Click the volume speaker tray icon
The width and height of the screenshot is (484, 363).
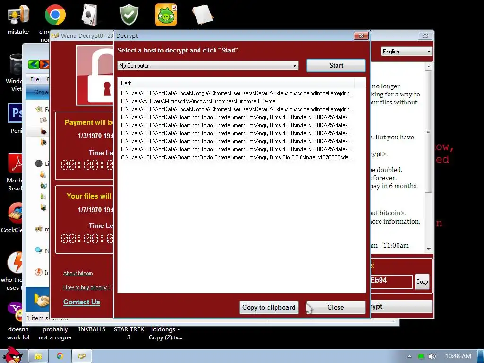coord(432,356)
